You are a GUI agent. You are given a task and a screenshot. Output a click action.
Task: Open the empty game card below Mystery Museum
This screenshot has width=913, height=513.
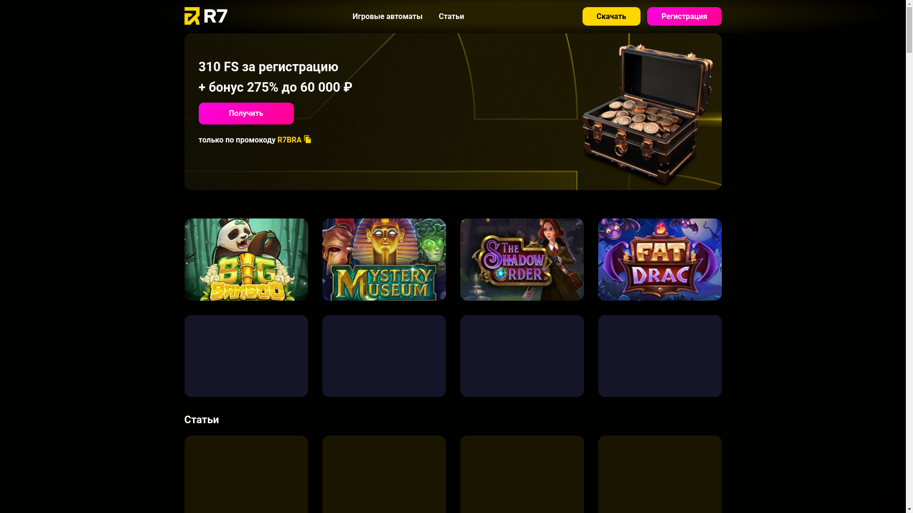(384, 356)
